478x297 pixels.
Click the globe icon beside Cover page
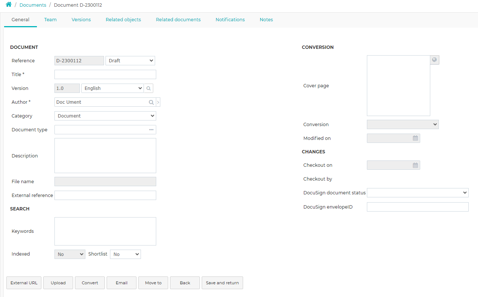[434, 60]
